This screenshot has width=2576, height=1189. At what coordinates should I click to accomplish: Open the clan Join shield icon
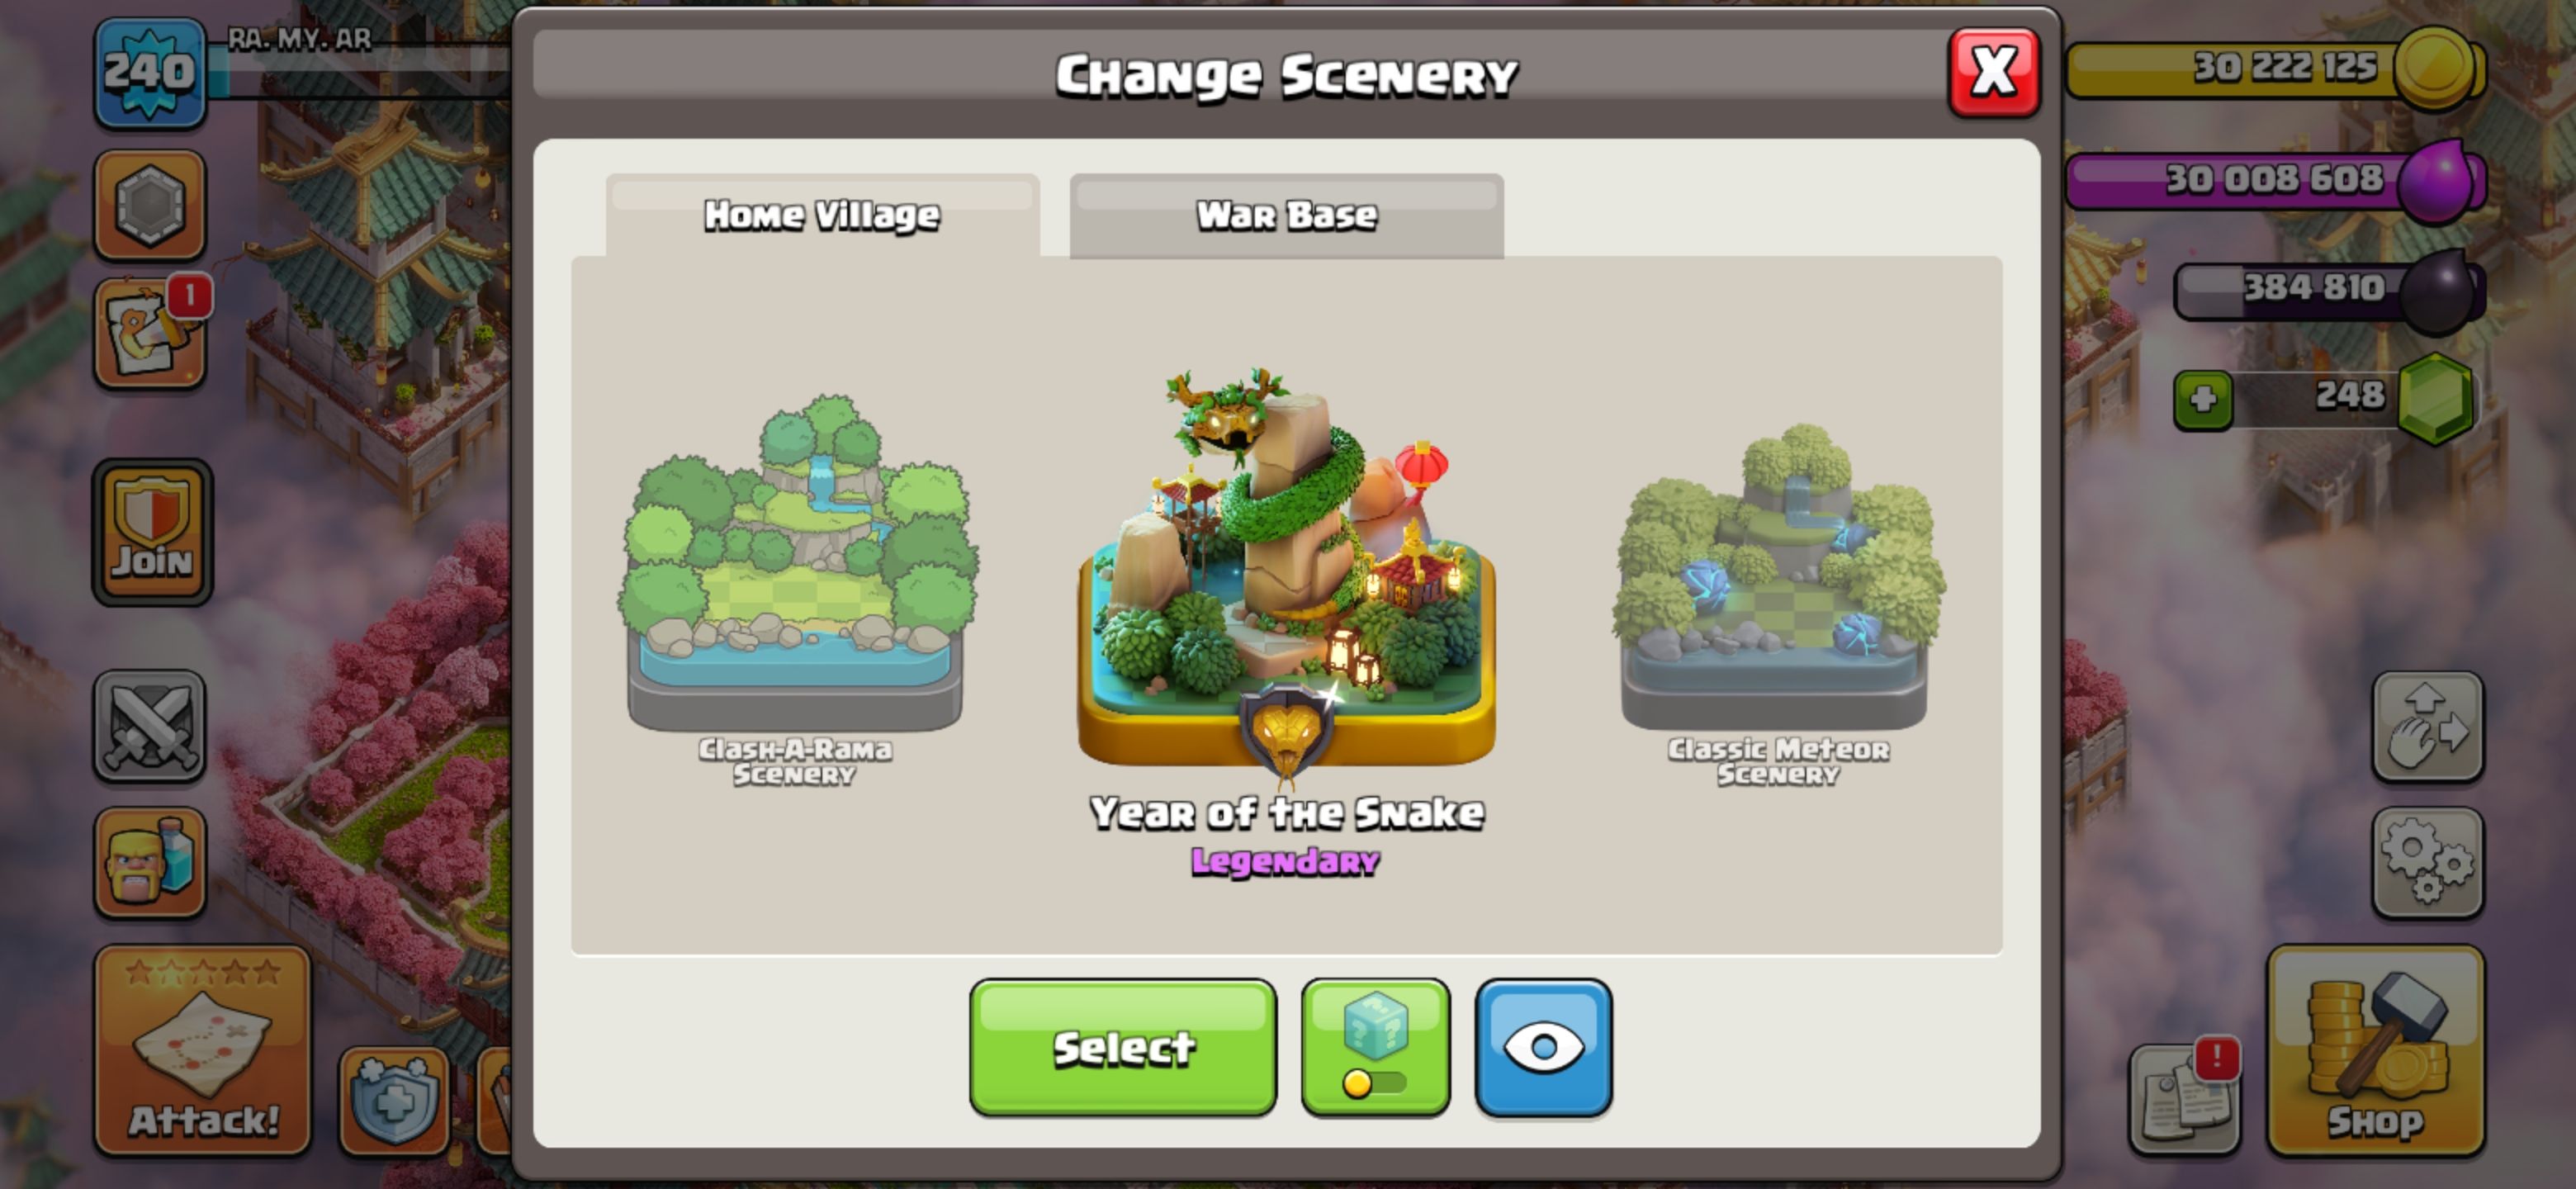[x=152, y=532]
